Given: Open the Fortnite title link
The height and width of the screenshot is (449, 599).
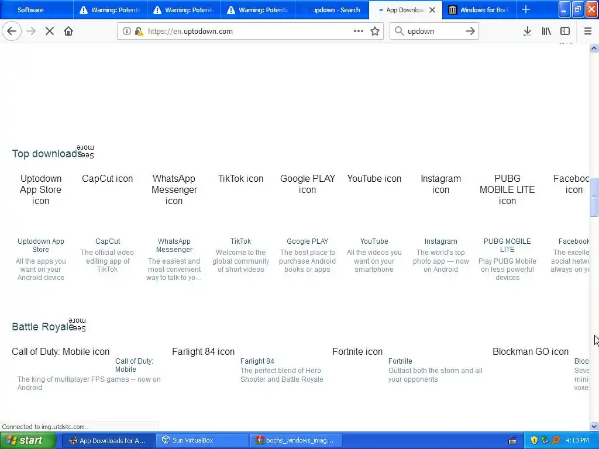Looking at the screenshot, I should coord(400,361).
